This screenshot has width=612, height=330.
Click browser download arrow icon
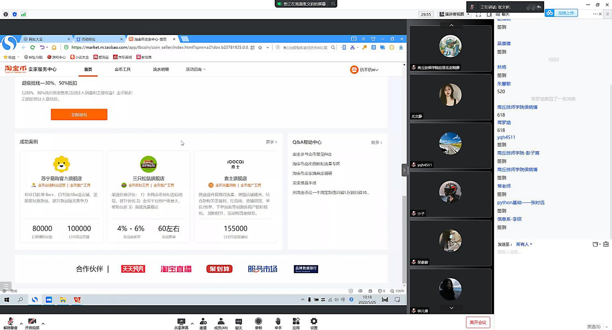pos(401,47)
